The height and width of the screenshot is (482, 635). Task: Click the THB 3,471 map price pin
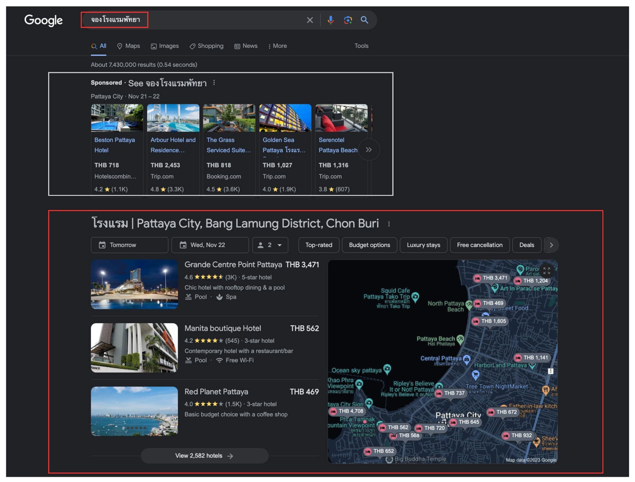(491, 278)
